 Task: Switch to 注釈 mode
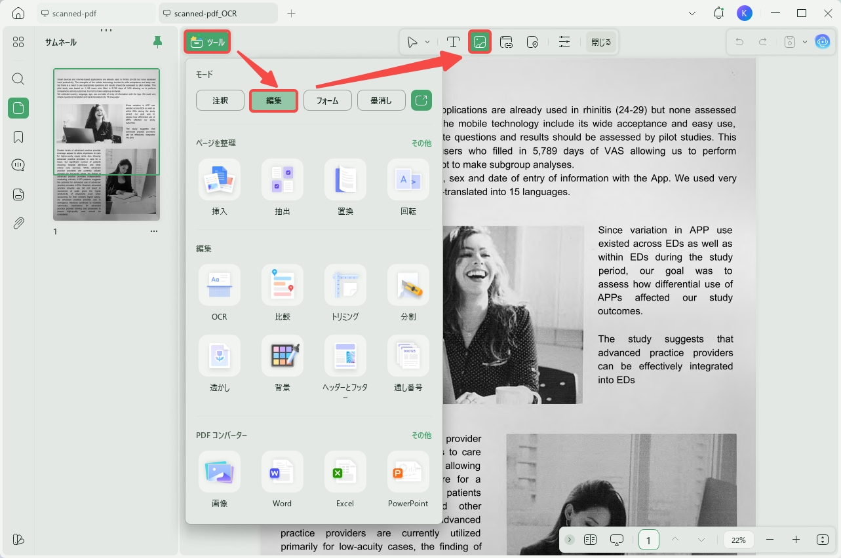220,100
